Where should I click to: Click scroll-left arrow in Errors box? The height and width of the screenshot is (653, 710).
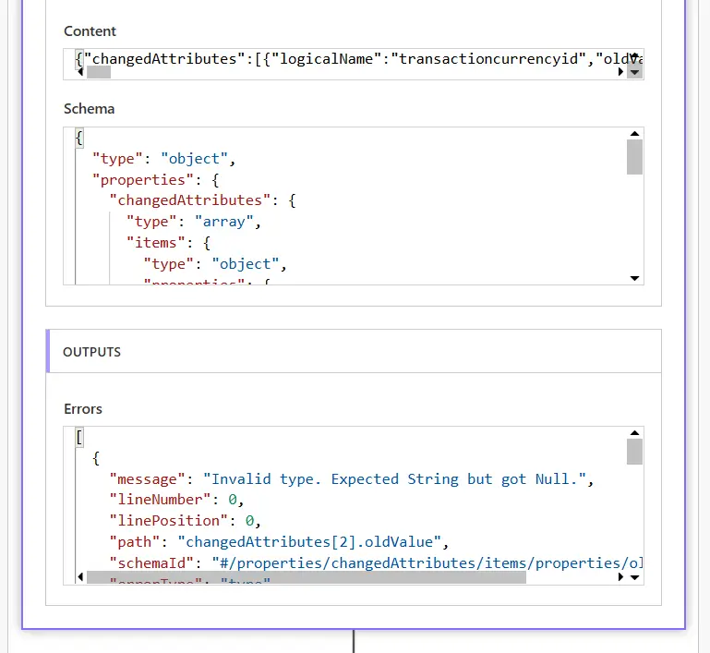78,577
